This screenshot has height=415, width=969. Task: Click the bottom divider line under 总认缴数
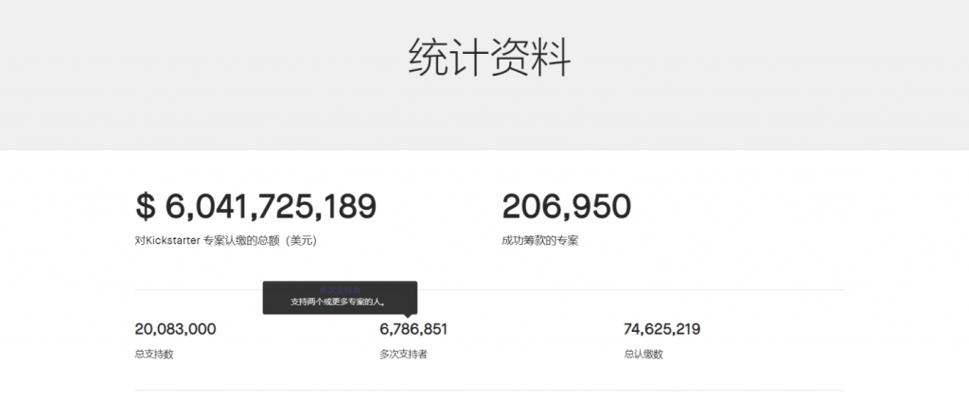click(662, 390)
